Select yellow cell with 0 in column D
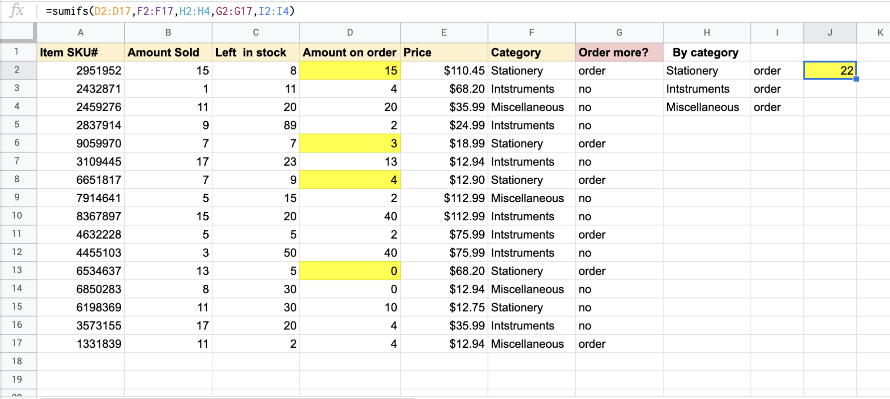 click(349, 271)
